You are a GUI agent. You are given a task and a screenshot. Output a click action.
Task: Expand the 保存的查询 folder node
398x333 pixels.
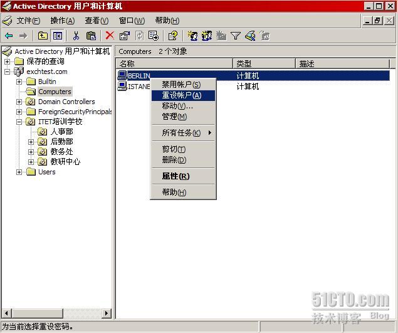[8, 61]
